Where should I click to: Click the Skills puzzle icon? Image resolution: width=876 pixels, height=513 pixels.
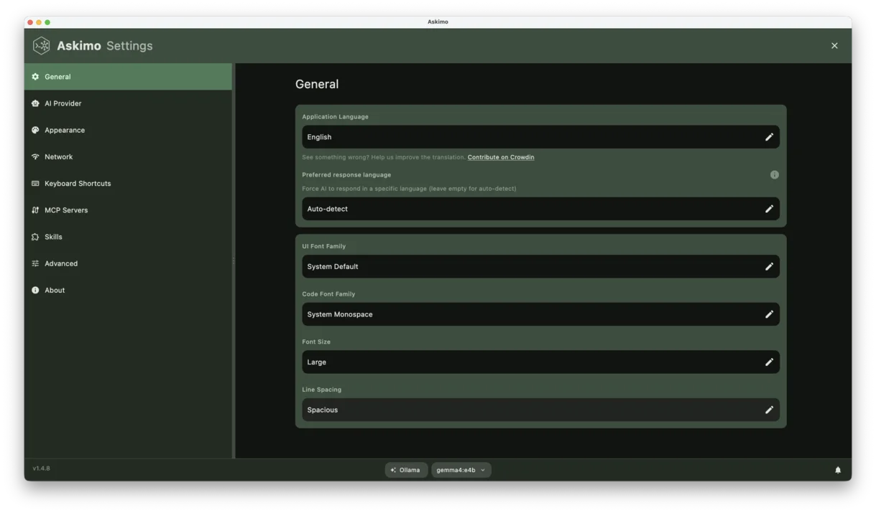(x=35, y=237)
